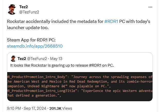The height and width of the screenshot is (112, 159).
Task: Open the three-dot more options menu
Action: pyautogui.click(x=150, y=7)
